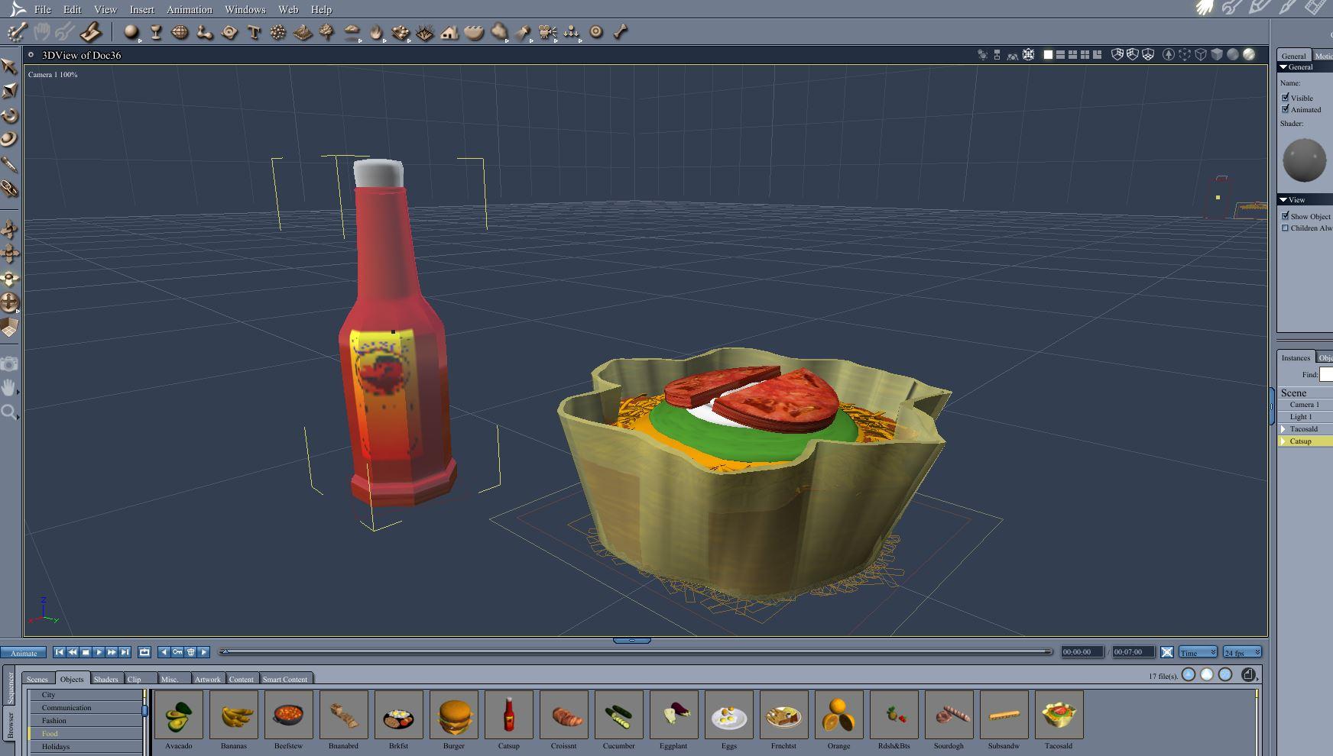The height and width of the screenshot is (756, 1333).
Task: Open the Animation menu
Action: pos(190,9)
